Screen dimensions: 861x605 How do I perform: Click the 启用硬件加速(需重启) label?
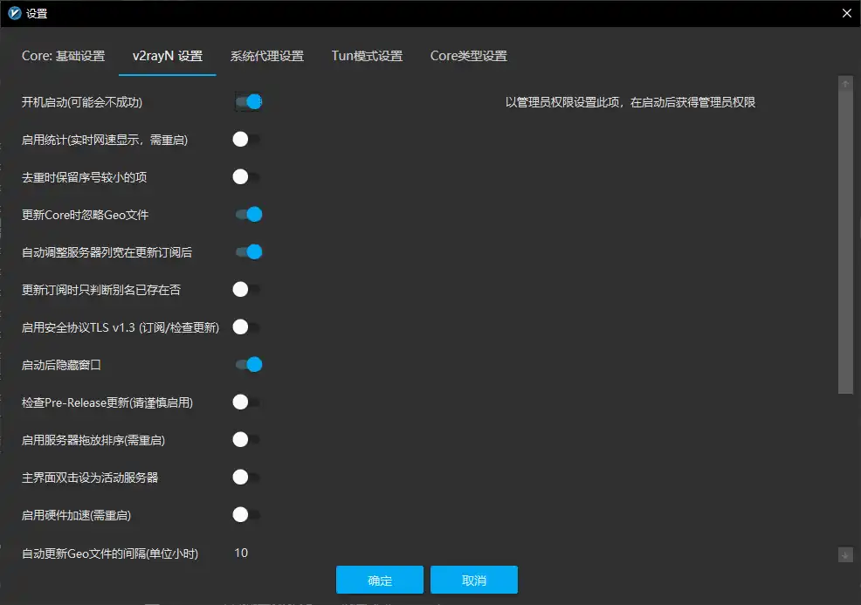[76, 515]
